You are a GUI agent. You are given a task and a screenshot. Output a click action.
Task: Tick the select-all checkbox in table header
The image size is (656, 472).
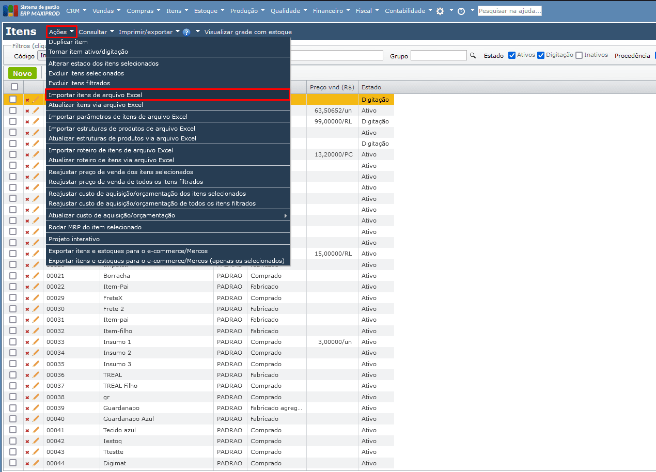pyautogui.click(x=14, y=87)
